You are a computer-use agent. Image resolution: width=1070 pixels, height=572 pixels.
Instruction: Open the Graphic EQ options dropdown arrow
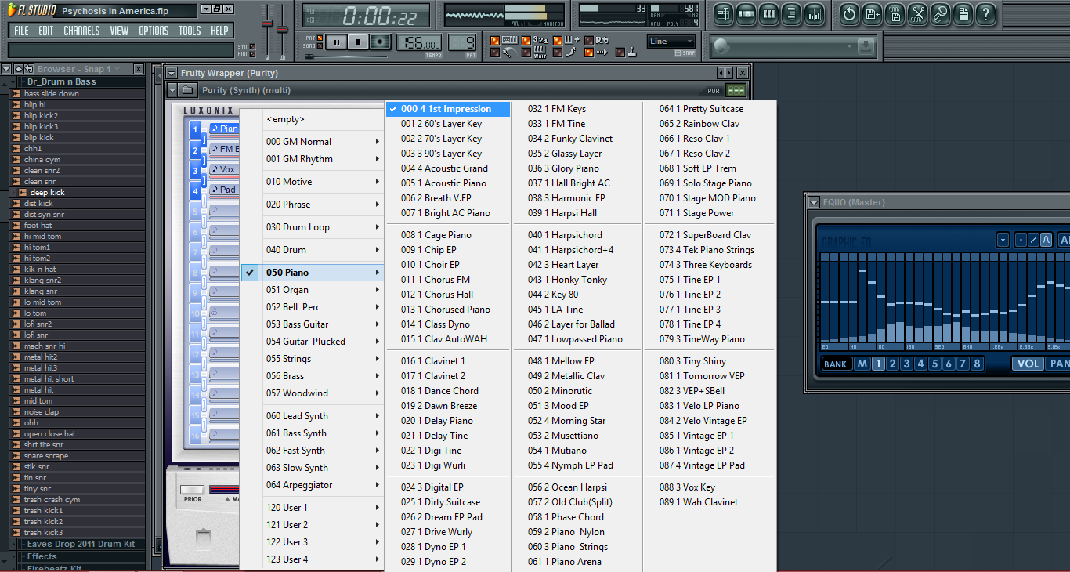click(x=1003, y=240)
